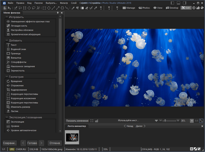The width and height of the screenshot is (205, 152).
Task: Click the Сохранить save button
Action: (10, 143)
